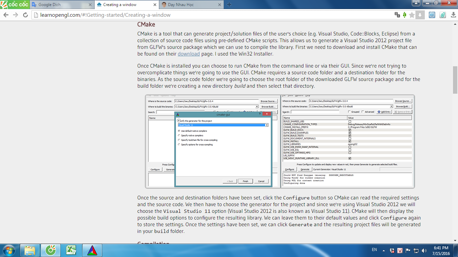This screenshot has width=458, height=257.
Task: Click the gray download arrow in the address bar
Action: pyautogui.click(x=420, y=15)
